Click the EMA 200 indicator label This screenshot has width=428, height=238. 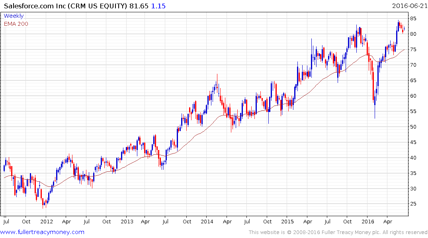[16, 24]
